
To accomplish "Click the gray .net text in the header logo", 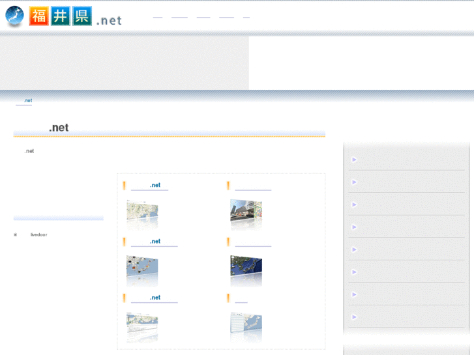I will pyautogui.click(x=109, y=21).
